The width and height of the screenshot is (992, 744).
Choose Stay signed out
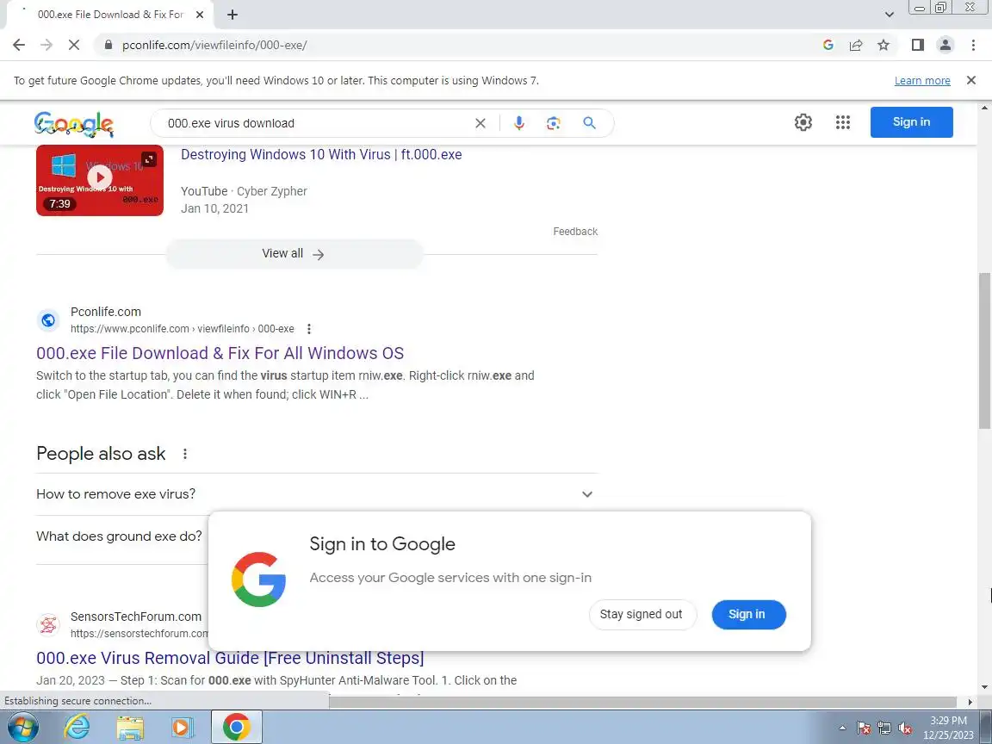[x=642, y=614]
